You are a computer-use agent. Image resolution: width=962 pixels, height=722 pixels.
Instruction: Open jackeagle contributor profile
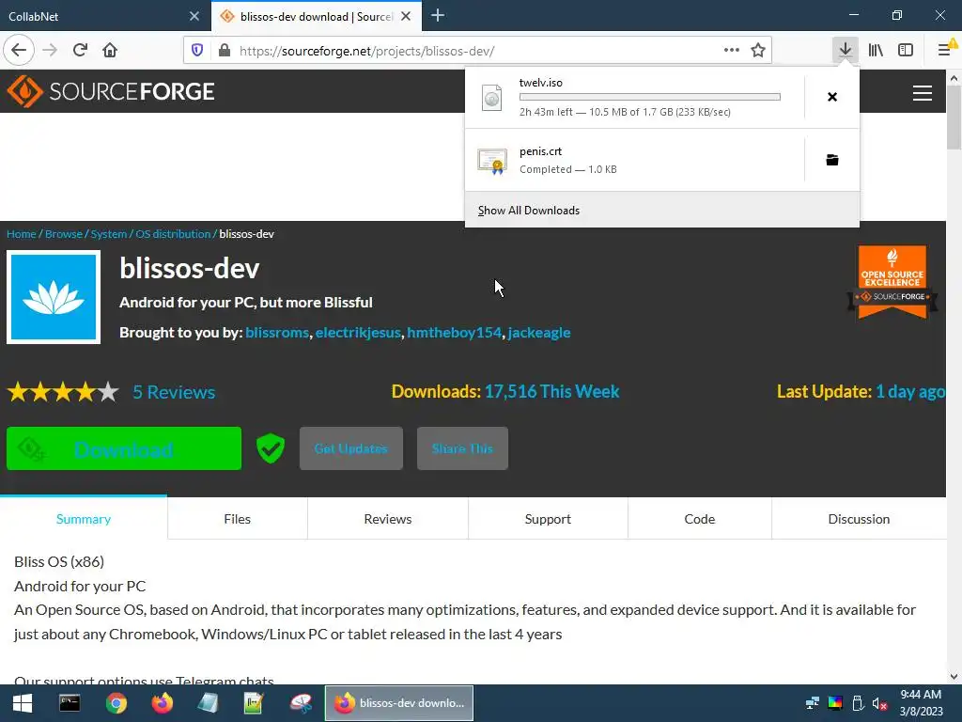pos(539,332)
